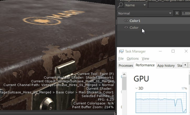190x115 pixels.
Task: Click the R button beside blend mode
Action: coord(177,13)
